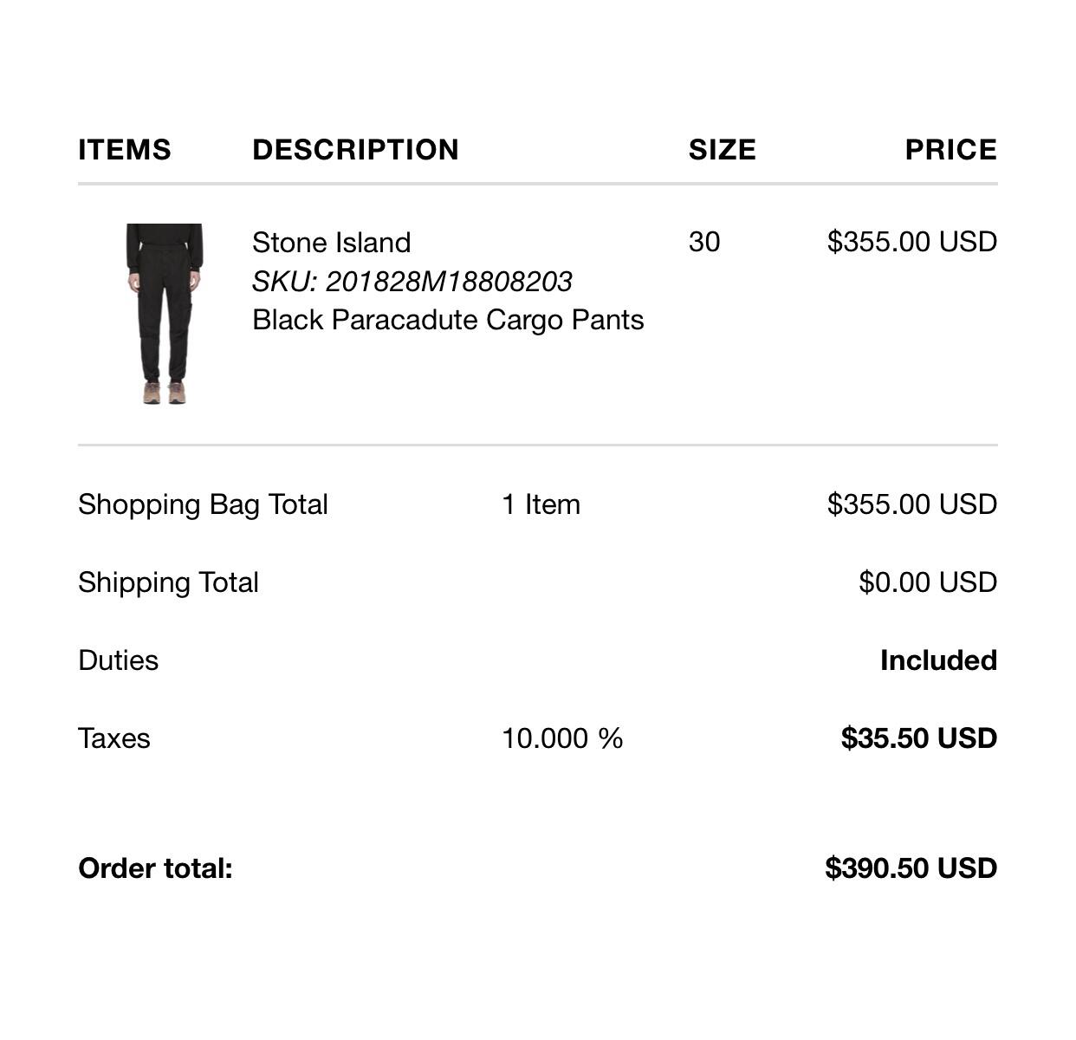Click the $0.00 USD shipping amount
The width and height of the screenshot is (1076, 1040).
click(927, 582)
